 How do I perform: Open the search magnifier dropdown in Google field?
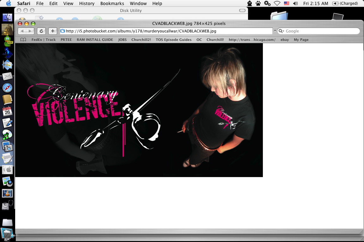[281, 31]
